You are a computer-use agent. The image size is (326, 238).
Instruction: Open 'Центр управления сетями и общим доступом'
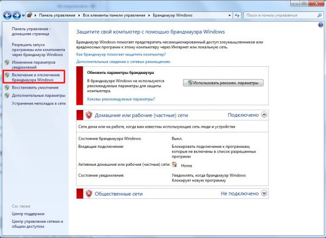[37, 224]
